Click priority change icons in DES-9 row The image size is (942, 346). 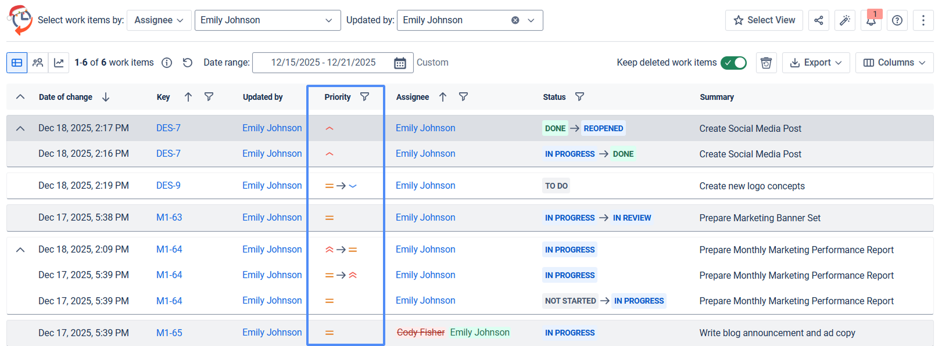341,186
